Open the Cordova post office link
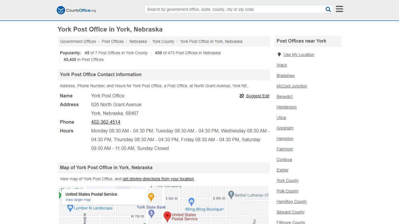Image resolution: width=399 pixels, height=224 pixels. coord(284,160)
